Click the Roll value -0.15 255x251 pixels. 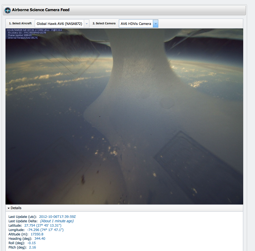click(31, 243)
